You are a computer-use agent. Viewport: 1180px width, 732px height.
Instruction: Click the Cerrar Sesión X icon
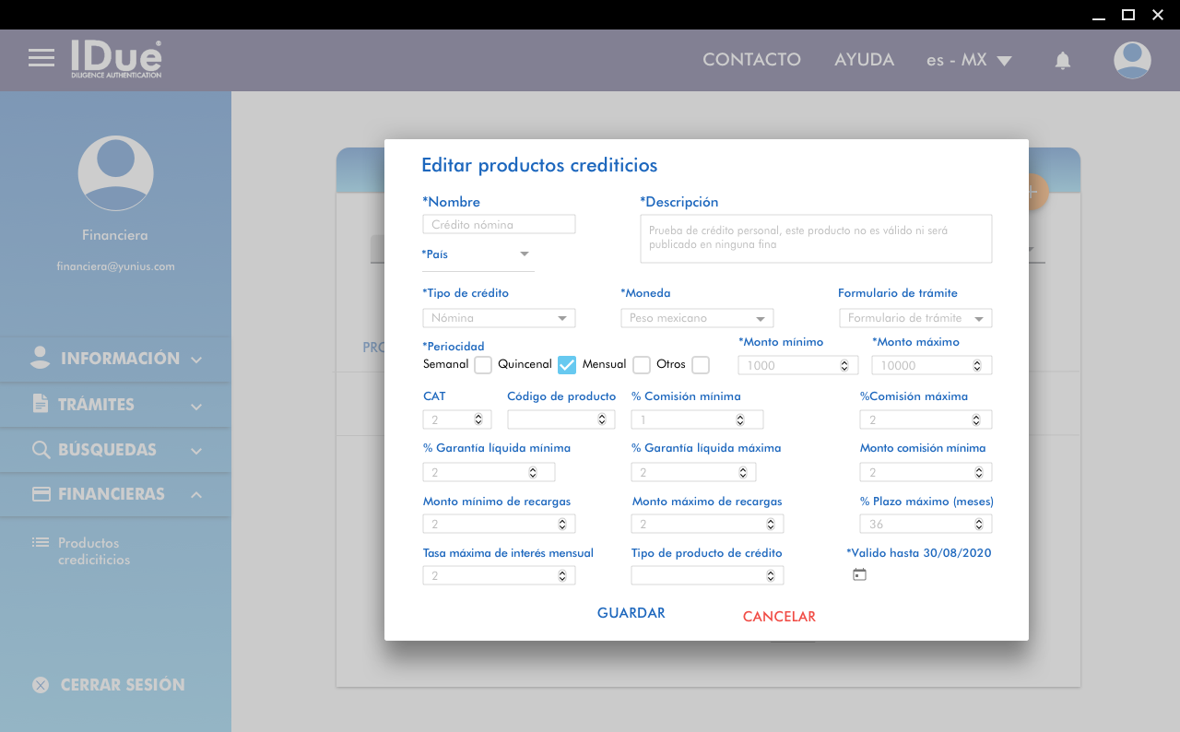pos(41,685)
